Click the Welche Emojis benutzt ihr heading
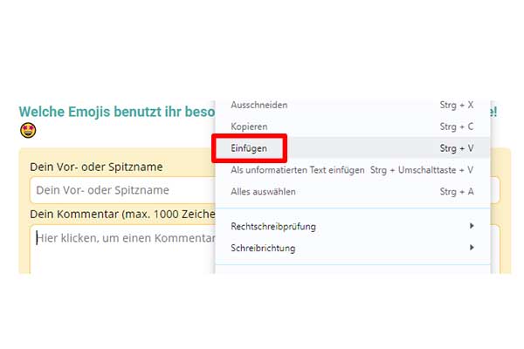The width and height of the screenshot is (524, 349). (x=115, y=113)
